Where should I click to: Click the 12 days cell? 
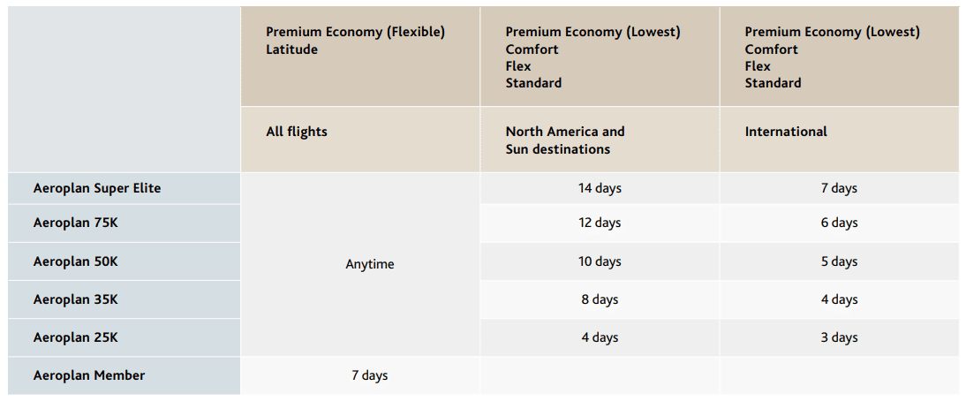[600, 223]
